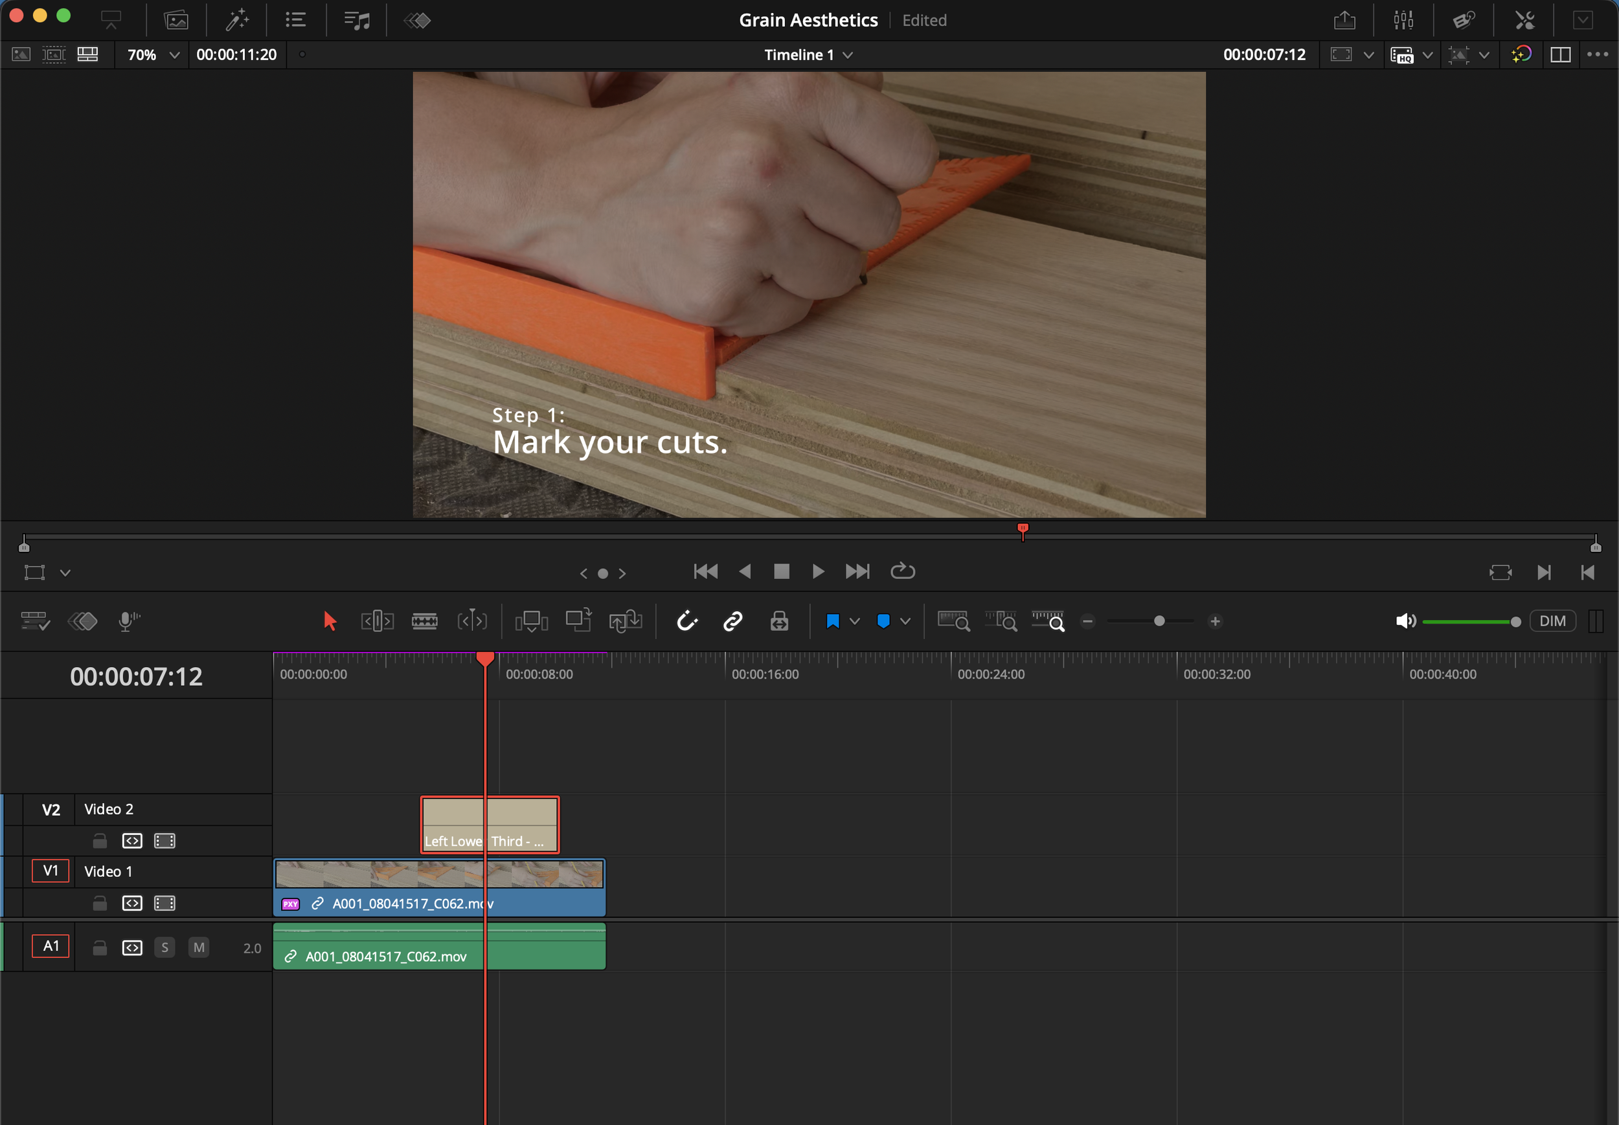Click the timeline zoom slider handle

click(1159, 621)
